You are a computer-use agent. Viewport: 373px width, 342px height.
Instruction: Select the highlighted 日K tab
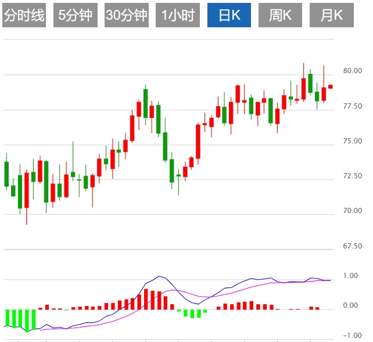point(229,16)
